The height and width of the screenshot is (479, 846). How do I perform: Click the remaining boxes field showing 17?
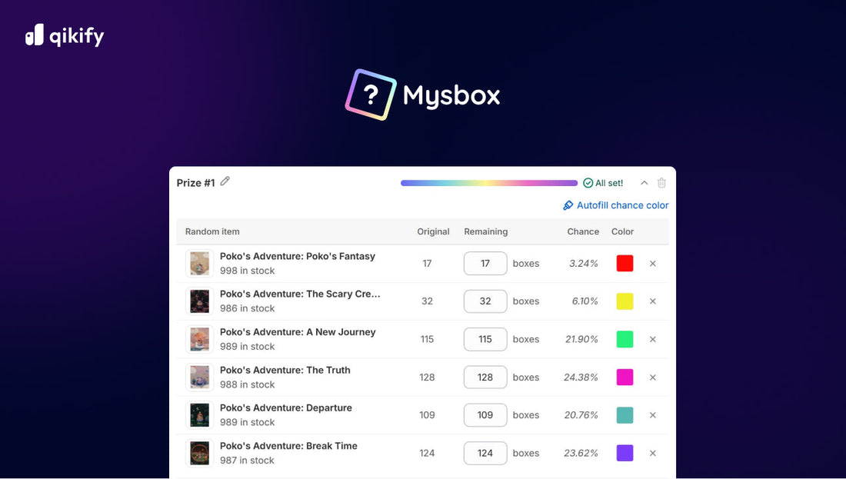click(x=485, y=263)
